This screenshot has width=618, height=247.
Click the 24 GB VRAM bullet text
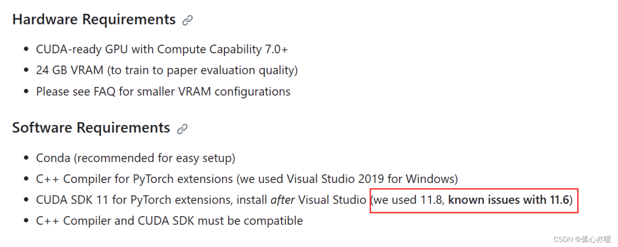tap(167, 70)
